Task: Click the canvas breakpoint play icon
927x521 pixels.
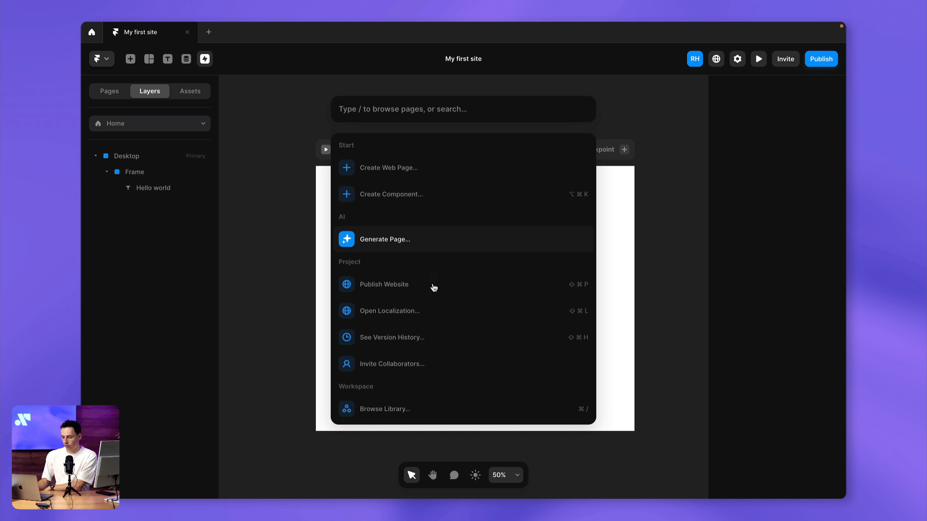Action: pos(325,150)
